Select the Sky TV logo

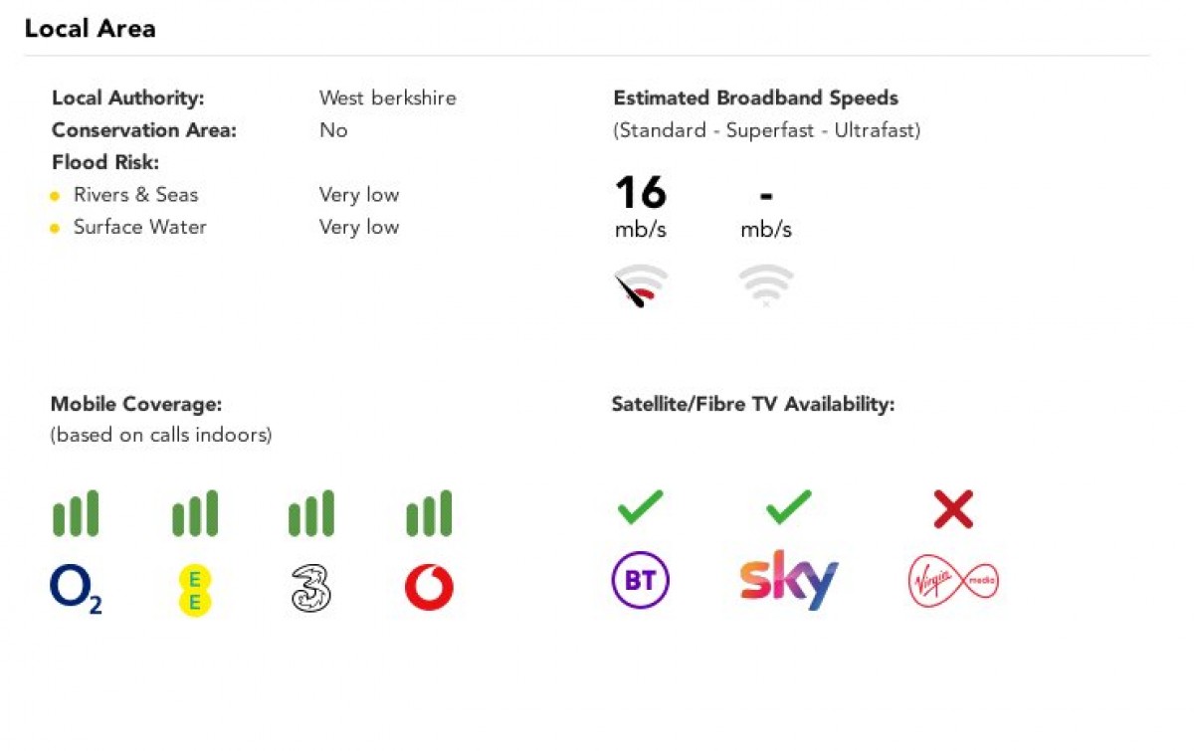pyautogui.click(x=789, y=580)
